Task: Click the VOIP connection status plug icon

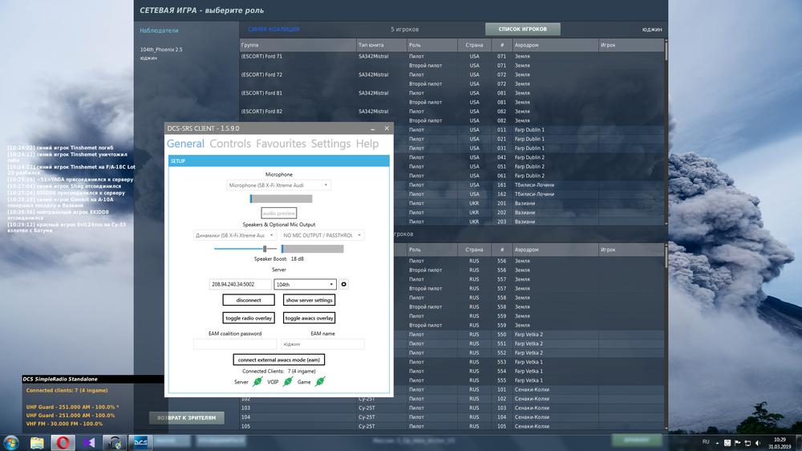Action: click(288, 381)
